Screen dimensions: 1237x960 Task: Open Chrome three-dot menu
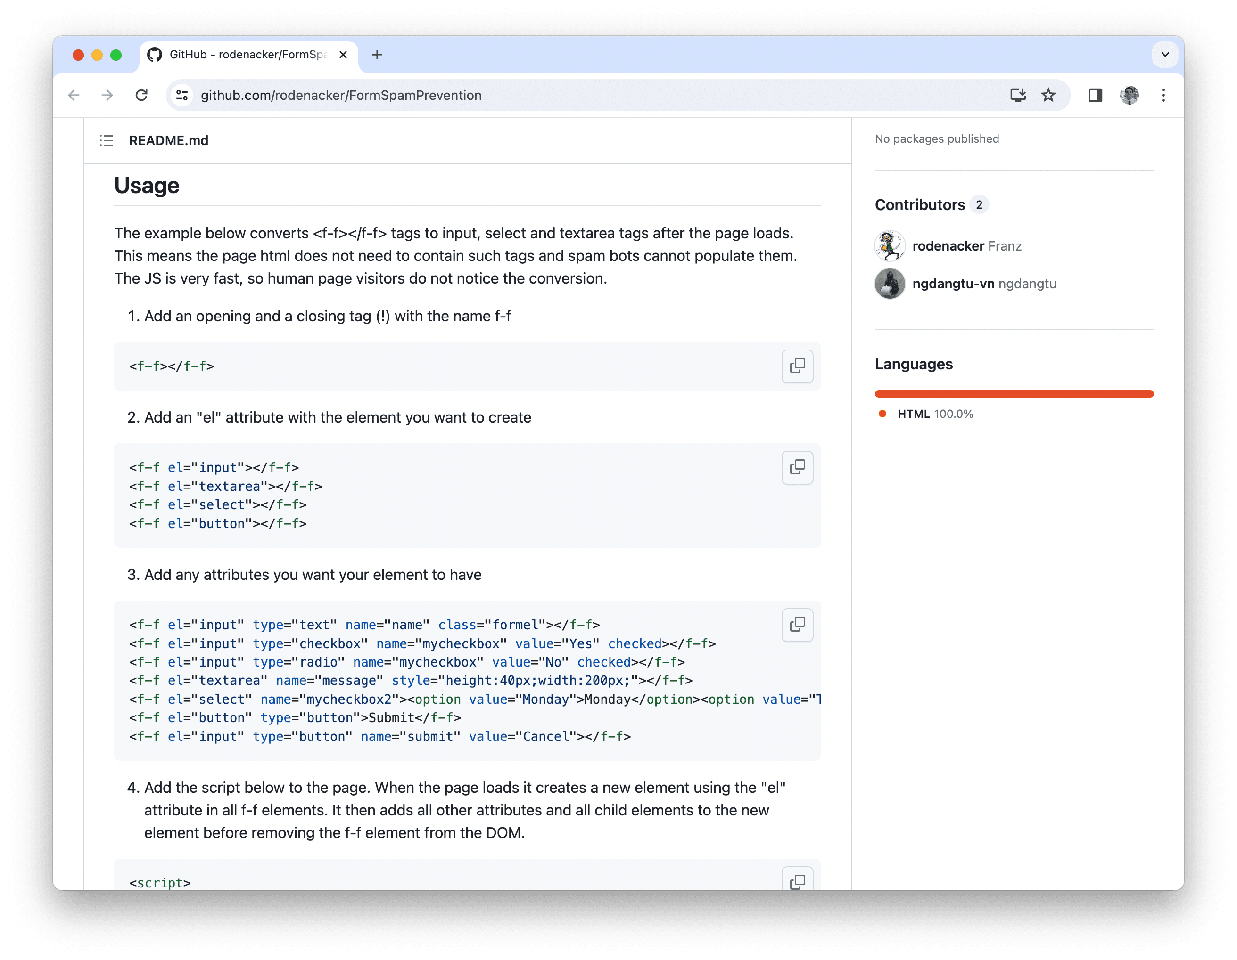point(1163,95)
